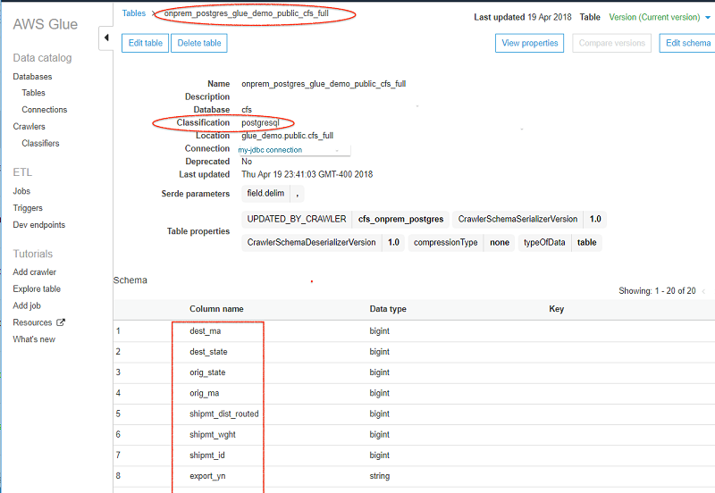Open Classifiers in the sidebar

(40, 143)
